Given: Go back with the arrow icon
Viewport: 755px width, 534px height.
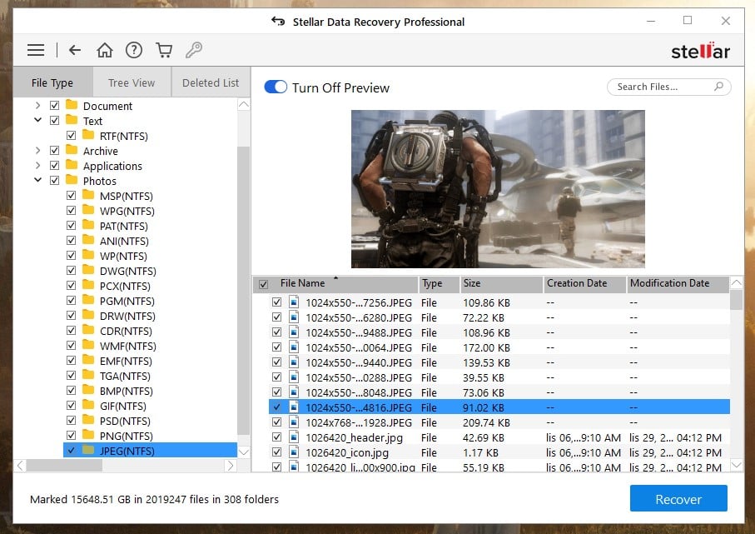Looking at the screenshot, I should [x=75, y=50].
